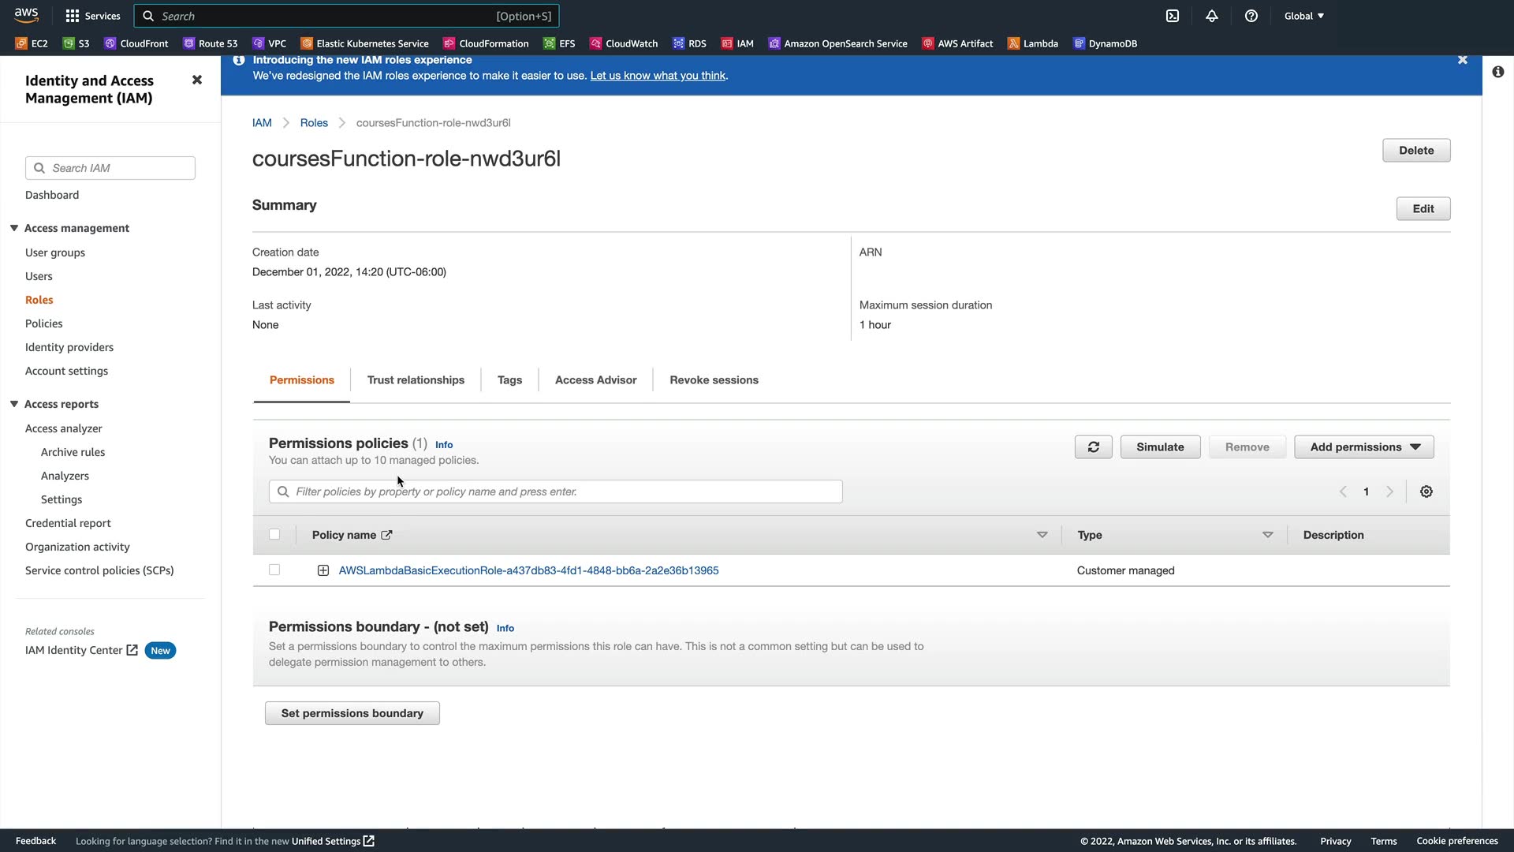Expand the AWSLambdaBasicExecutionRole policy details
This screenshot has width=1514, height=852.
click(x=323, y=570)
